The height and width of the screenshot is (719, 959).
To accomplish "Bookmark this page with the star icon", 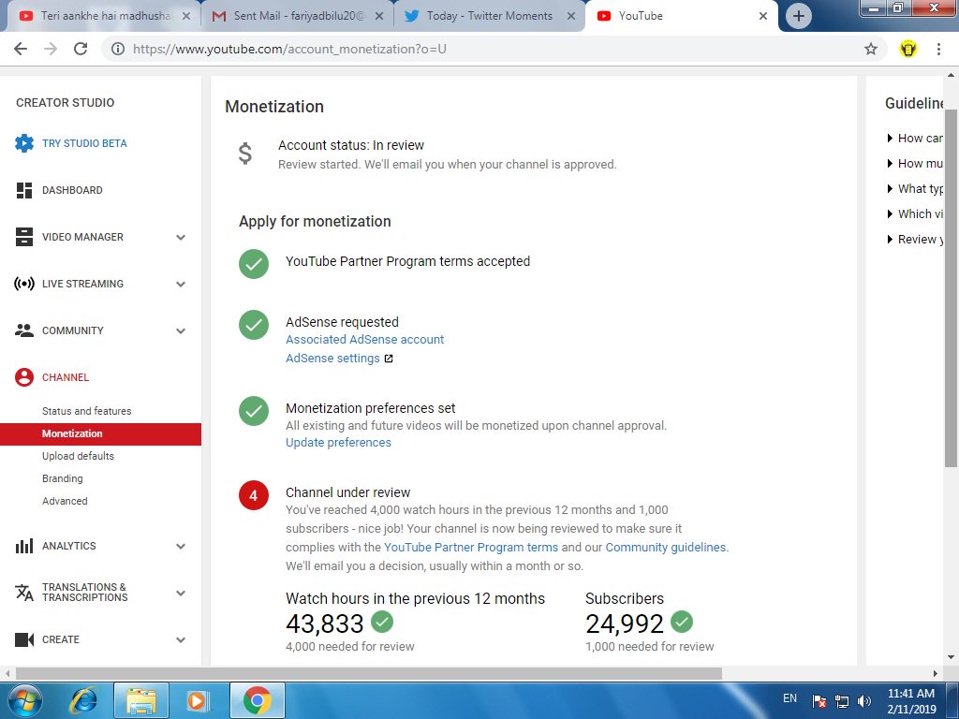I will pos(871,49).
